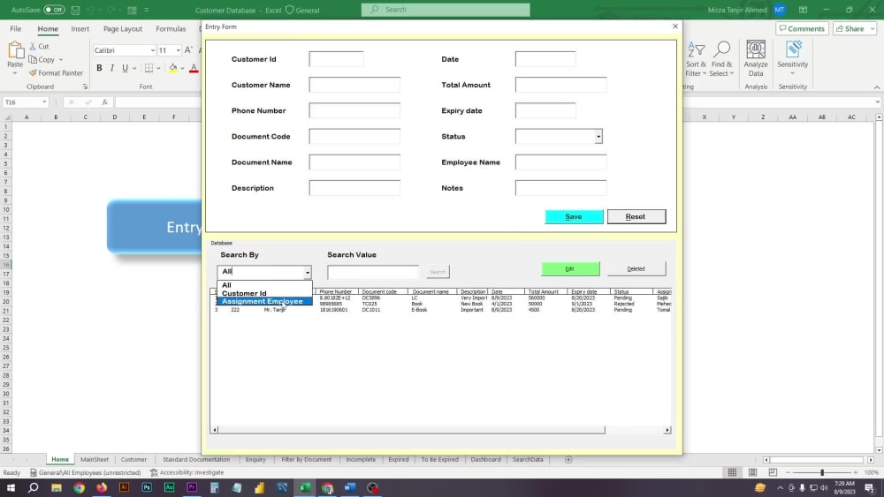
Task: Toggle Bold formatting
Action: [x=99, y=68]
